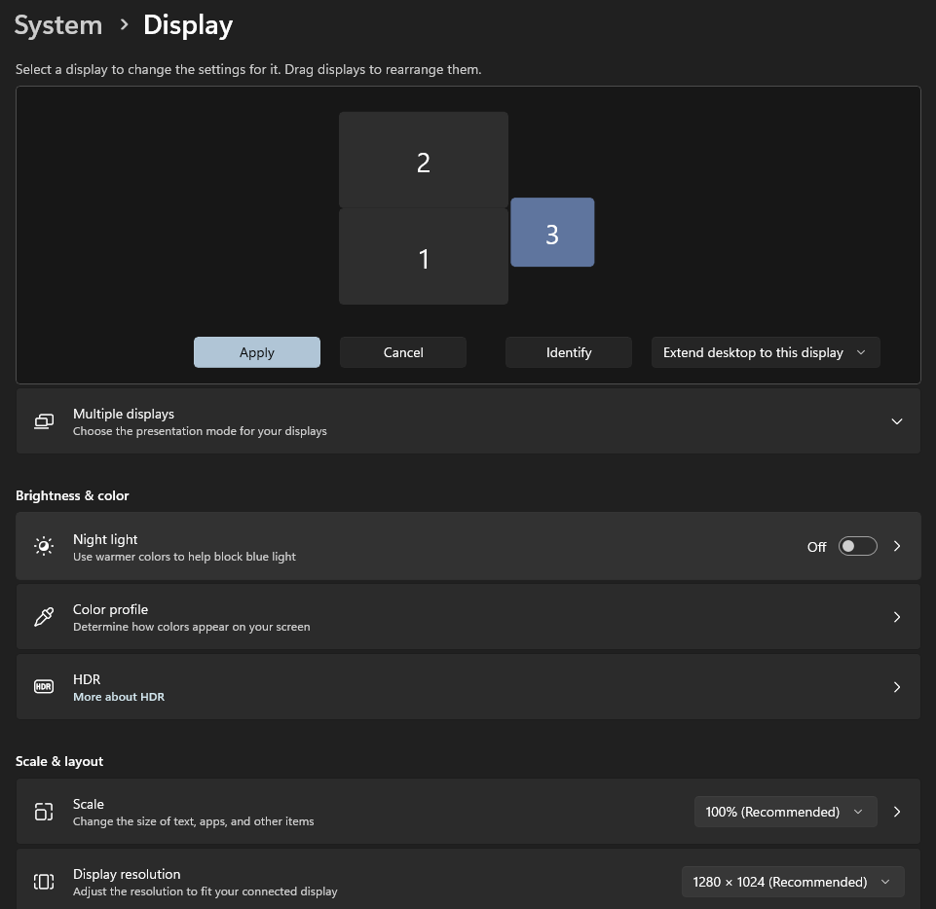Open Color profile settings chevron
The height and width of the screenshot is (909, 936).
point(896,617)
